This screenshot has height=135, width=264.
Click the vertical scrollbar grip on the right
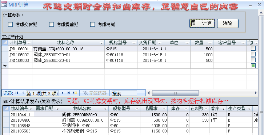point(261,113)
